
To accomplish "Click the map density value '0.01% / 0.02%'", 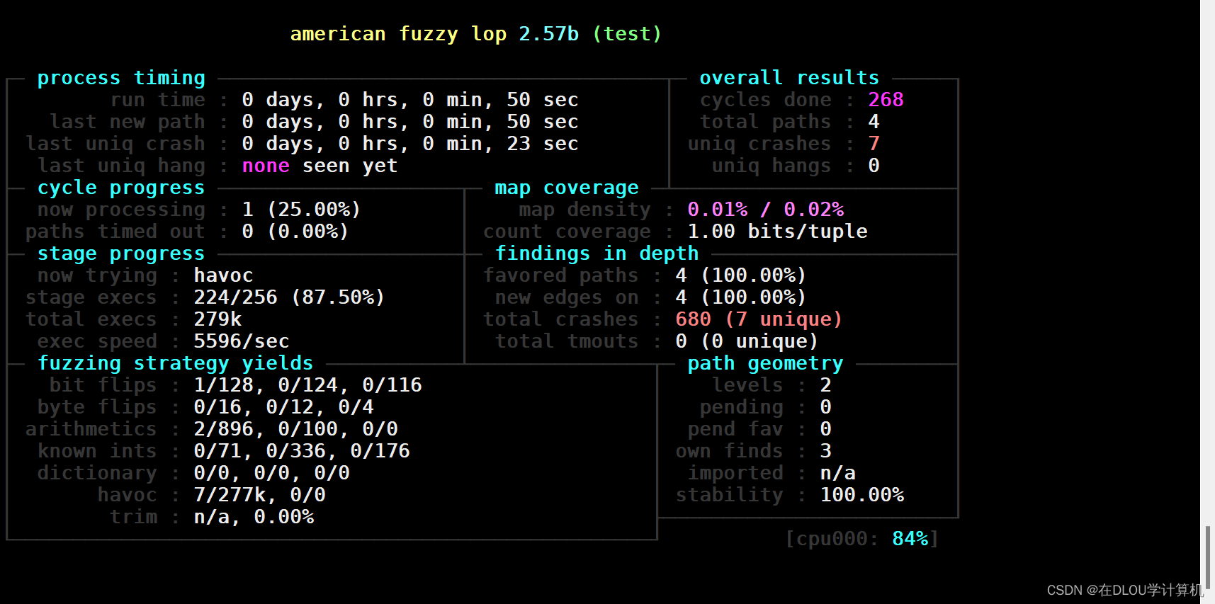I will pos(765,210).
